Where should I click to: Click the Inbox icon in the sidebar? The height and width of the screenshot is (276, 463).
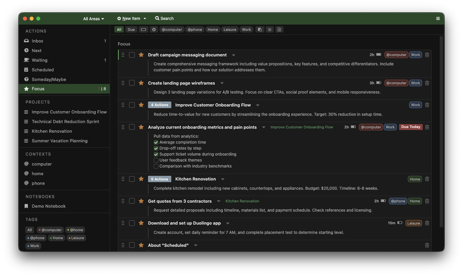pos(26,40)
